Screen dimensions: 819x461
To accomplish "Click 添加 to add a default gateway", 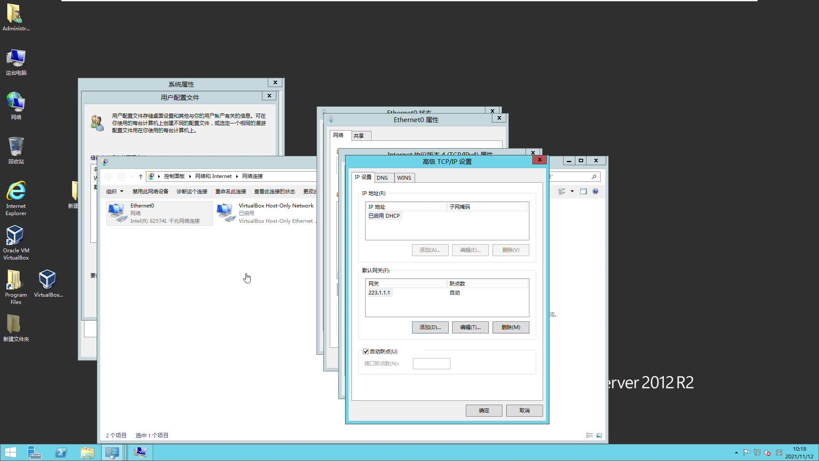I will (x=430, y=327).
